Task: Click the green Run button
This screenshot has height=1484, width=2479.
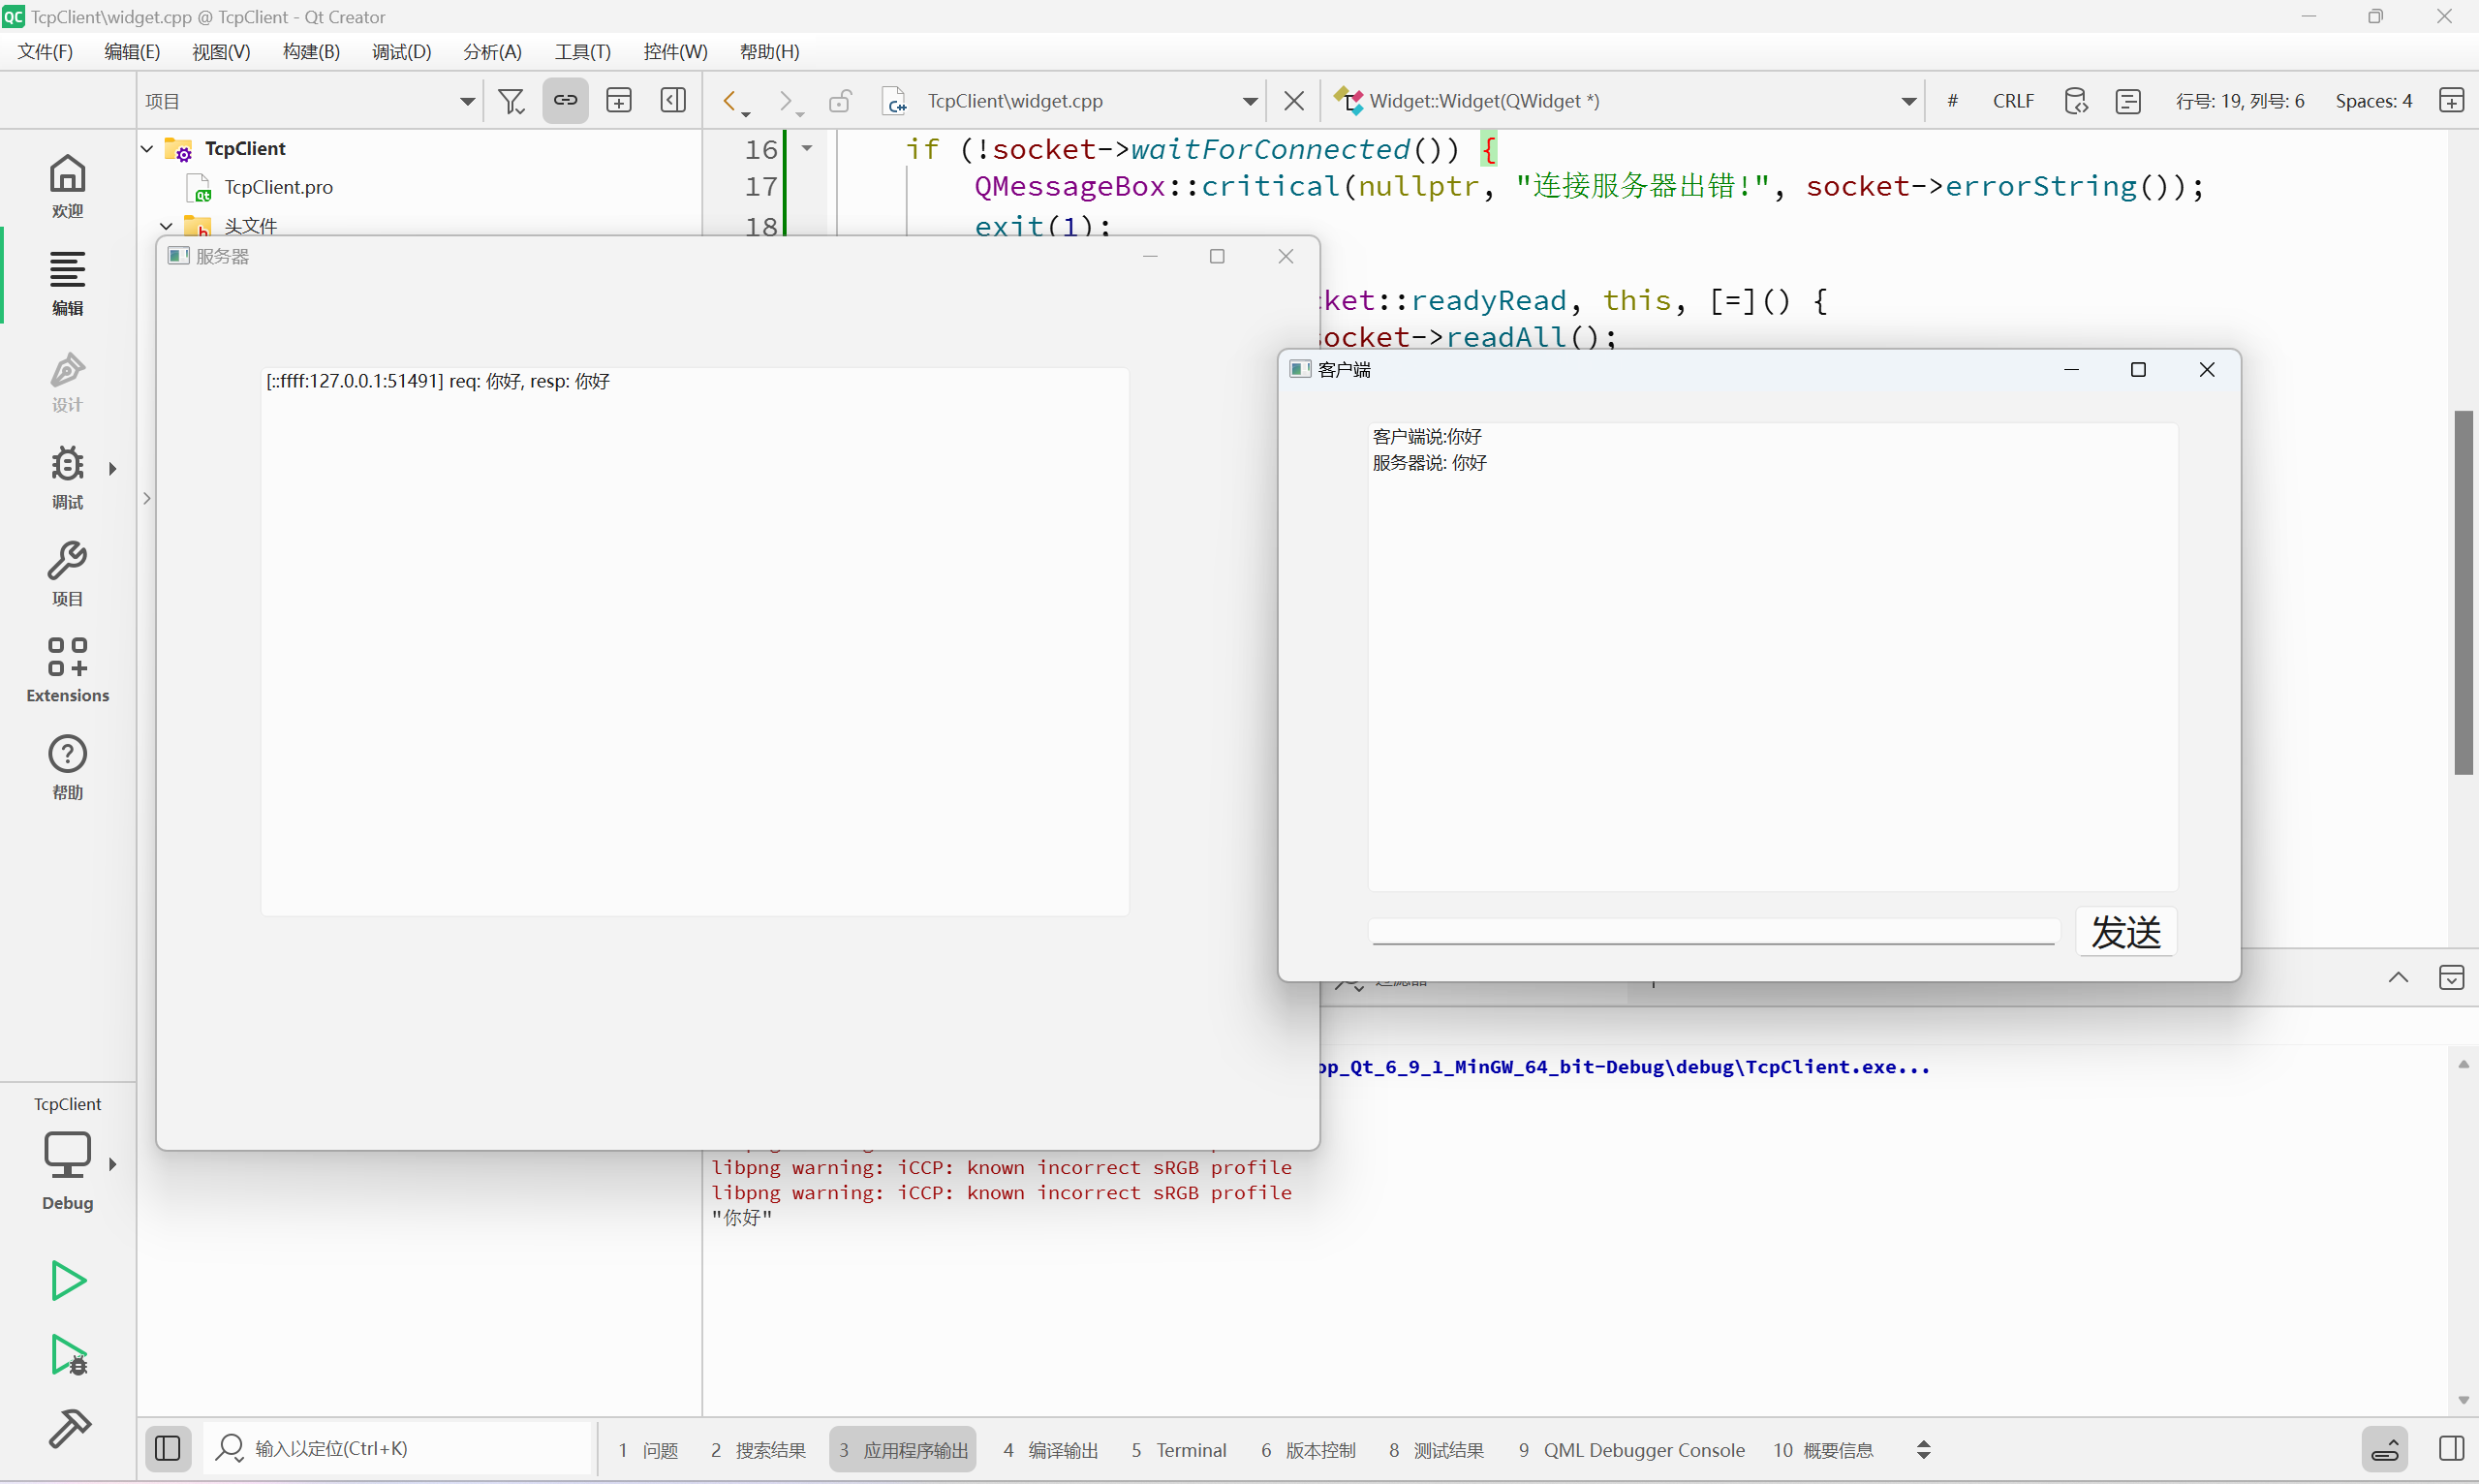Action: [67, 1280]
